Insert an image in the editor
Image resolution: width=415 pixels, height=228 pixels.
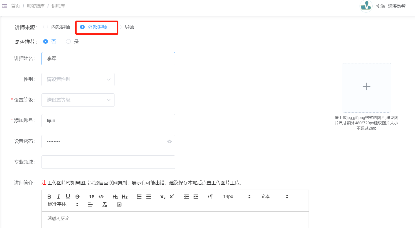[x=119, y=204]
